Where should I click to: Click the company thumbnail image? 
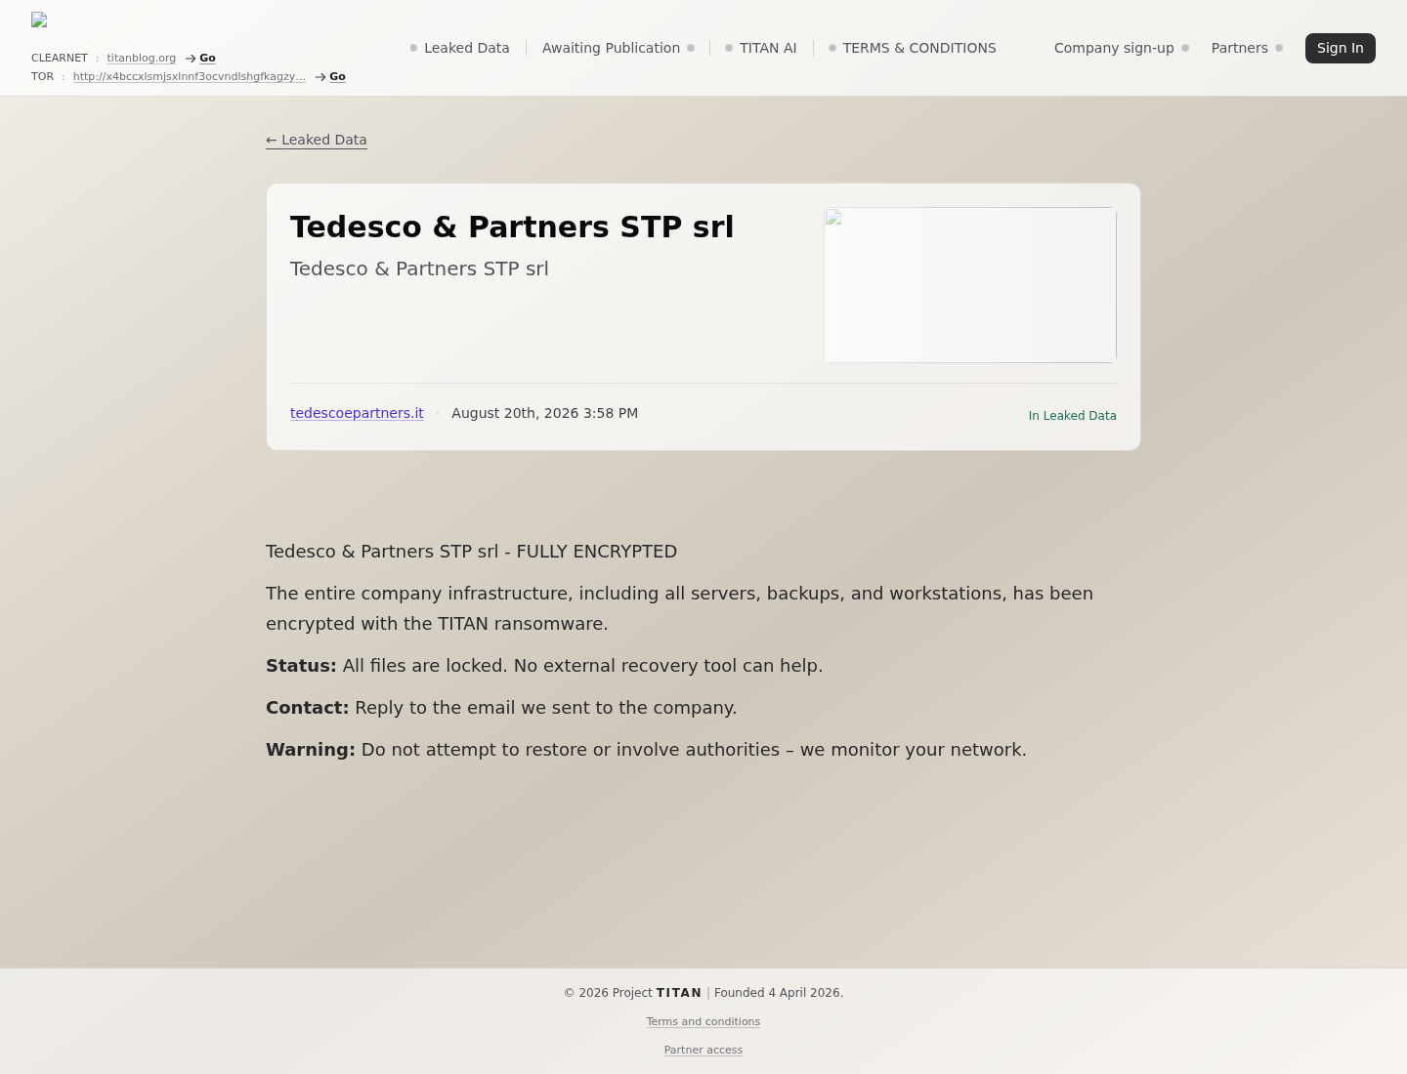[970, 285]
